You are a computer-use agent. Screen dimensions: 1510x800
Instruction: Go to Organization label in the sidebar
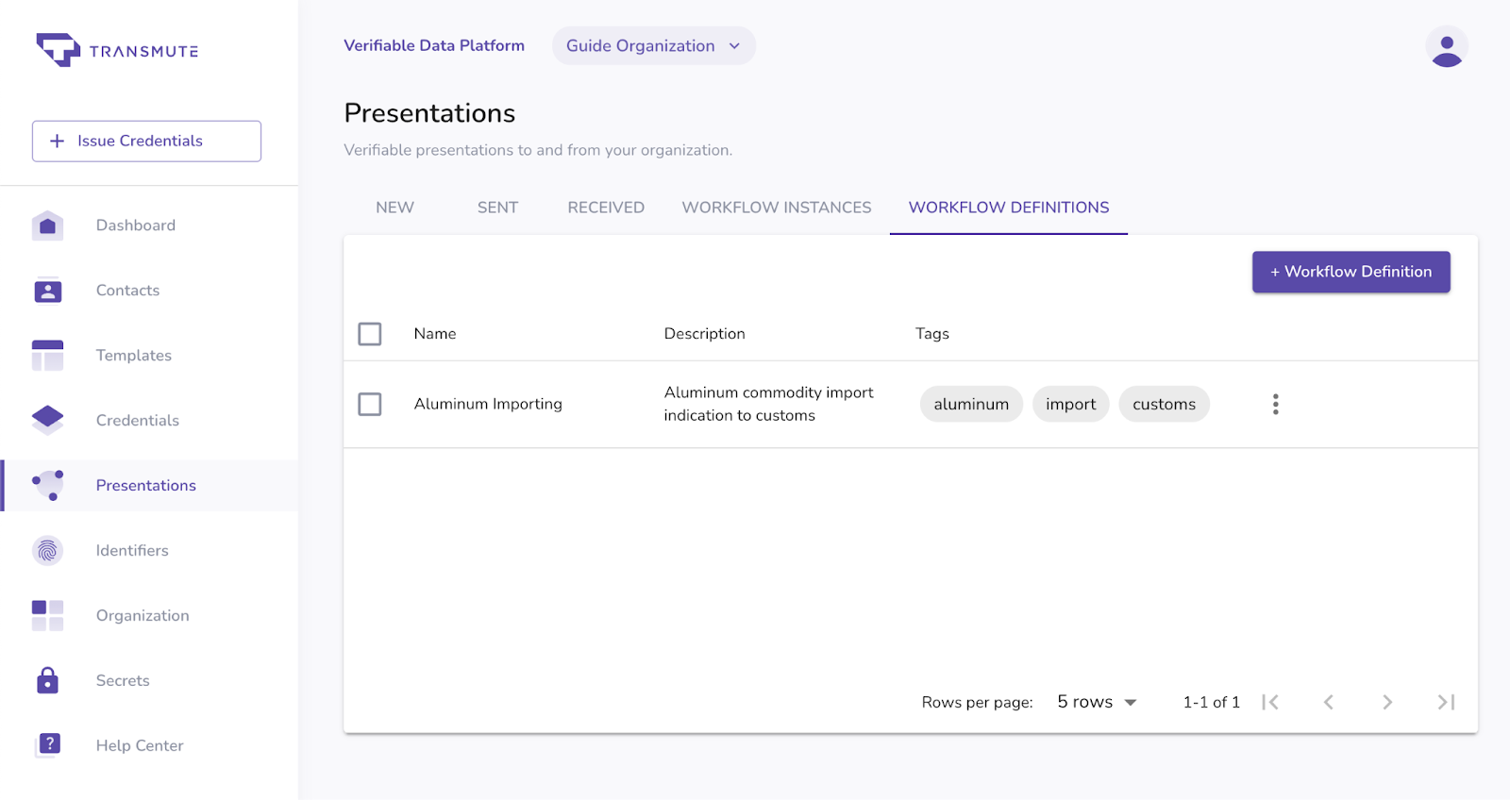pos(143,615)
